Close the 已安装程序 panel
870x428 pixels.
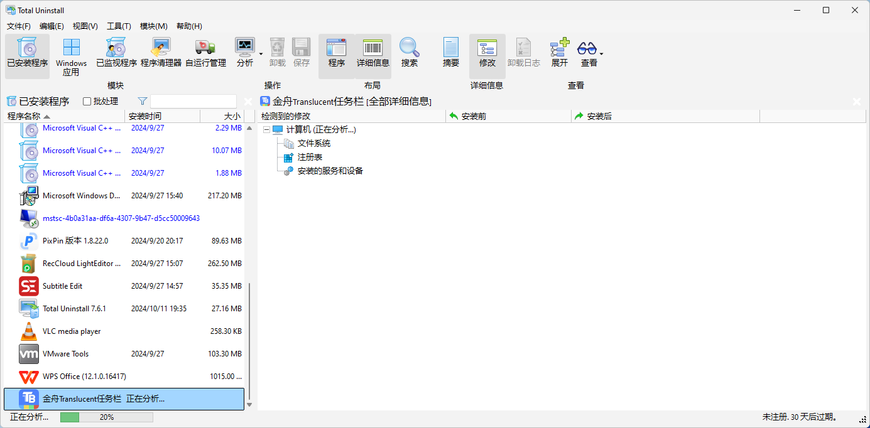point(248,101)
